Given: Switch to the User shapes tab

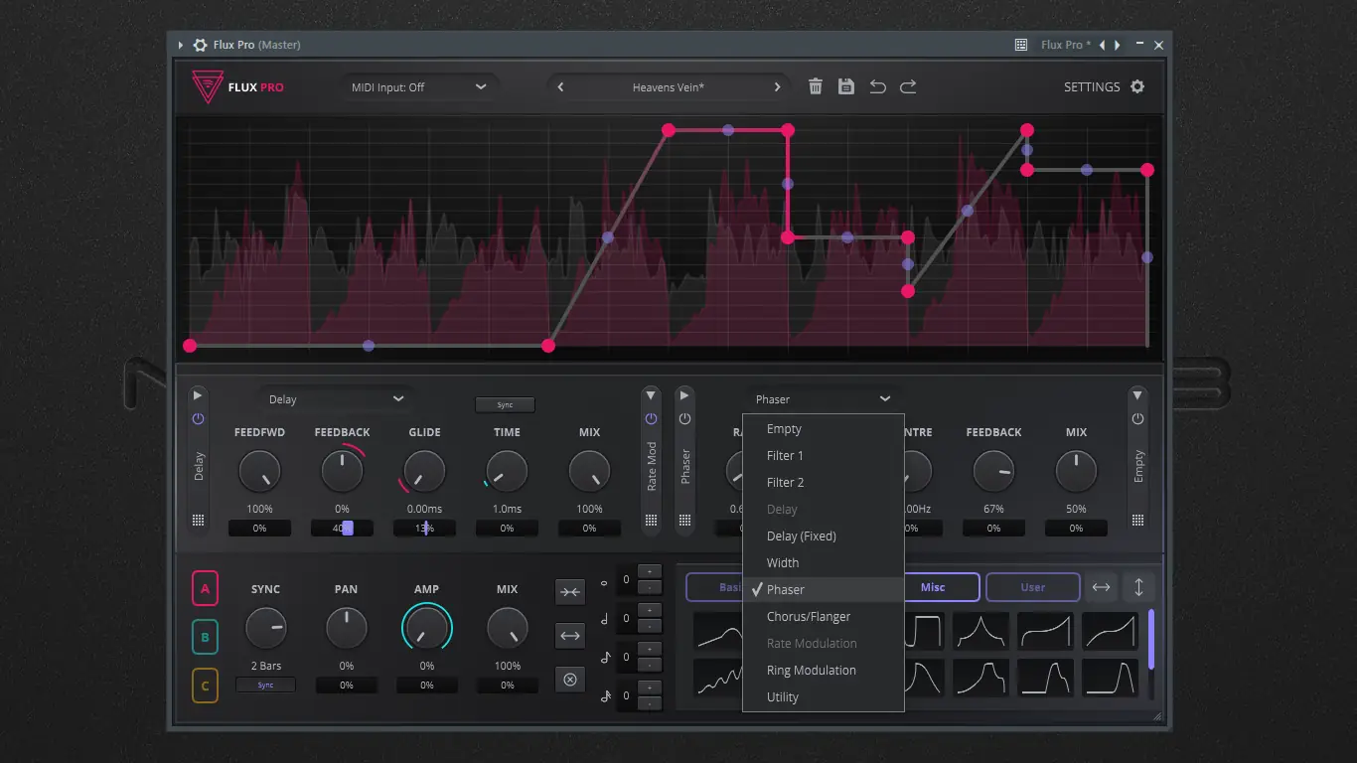Looking at the screenshot, I should point(1033,587).
